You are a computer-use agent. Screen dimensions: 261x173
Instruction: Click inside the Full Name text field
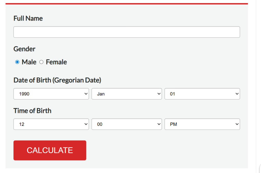[127, 32]
